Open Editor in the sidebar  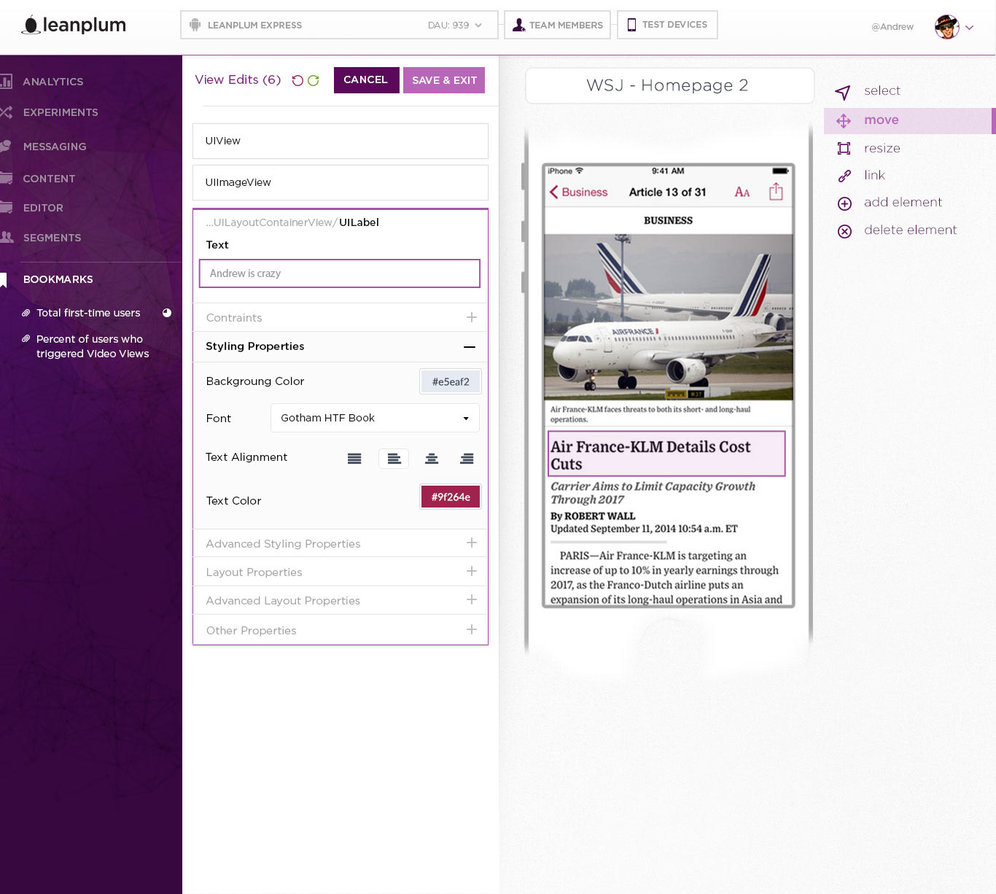point(43,208)
